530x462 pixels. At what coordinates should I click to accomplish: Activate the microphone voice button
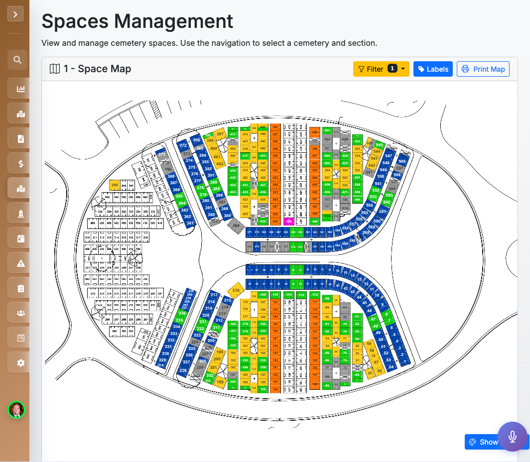click(513, 437)
